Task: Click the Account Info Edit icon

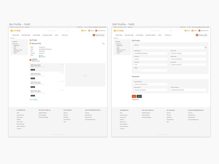Action: click(x=103, y=44)
